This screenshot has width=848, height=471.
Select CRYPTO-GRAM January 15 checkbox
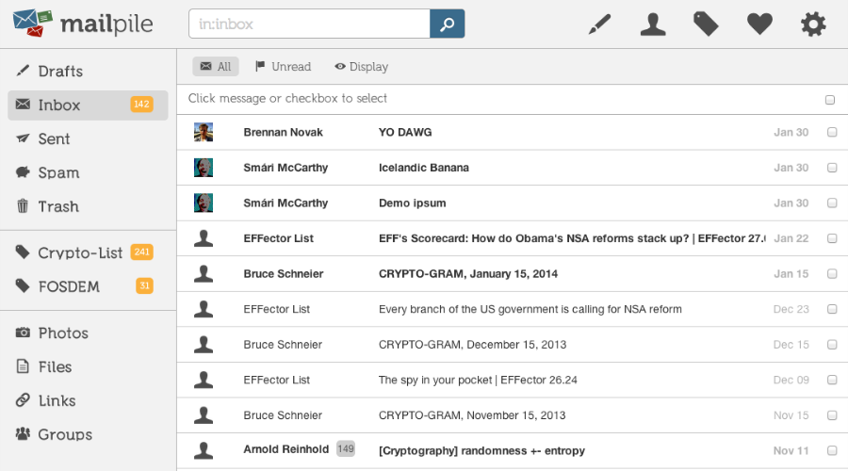pos(832,273)
